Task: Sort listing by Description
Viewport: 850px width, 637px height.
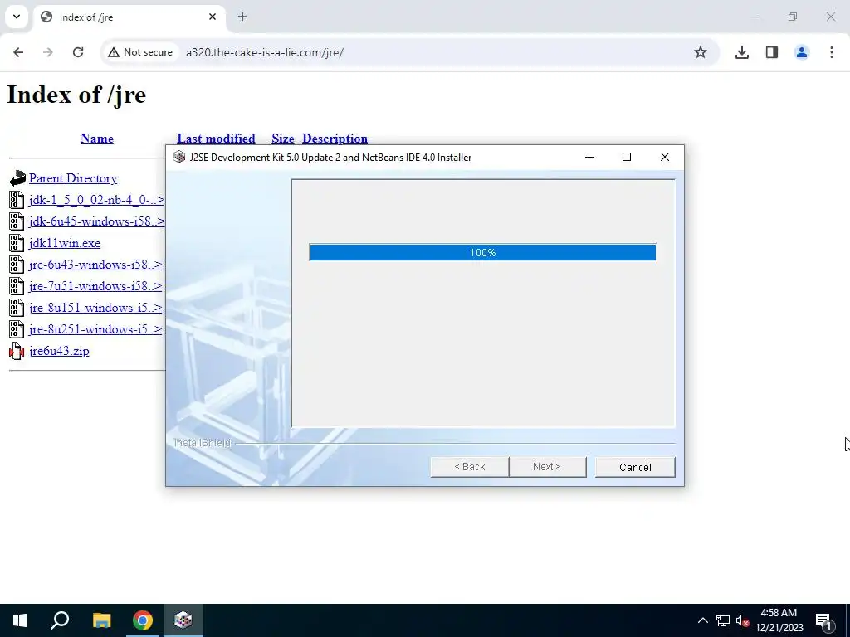Action: pos(335,139)
